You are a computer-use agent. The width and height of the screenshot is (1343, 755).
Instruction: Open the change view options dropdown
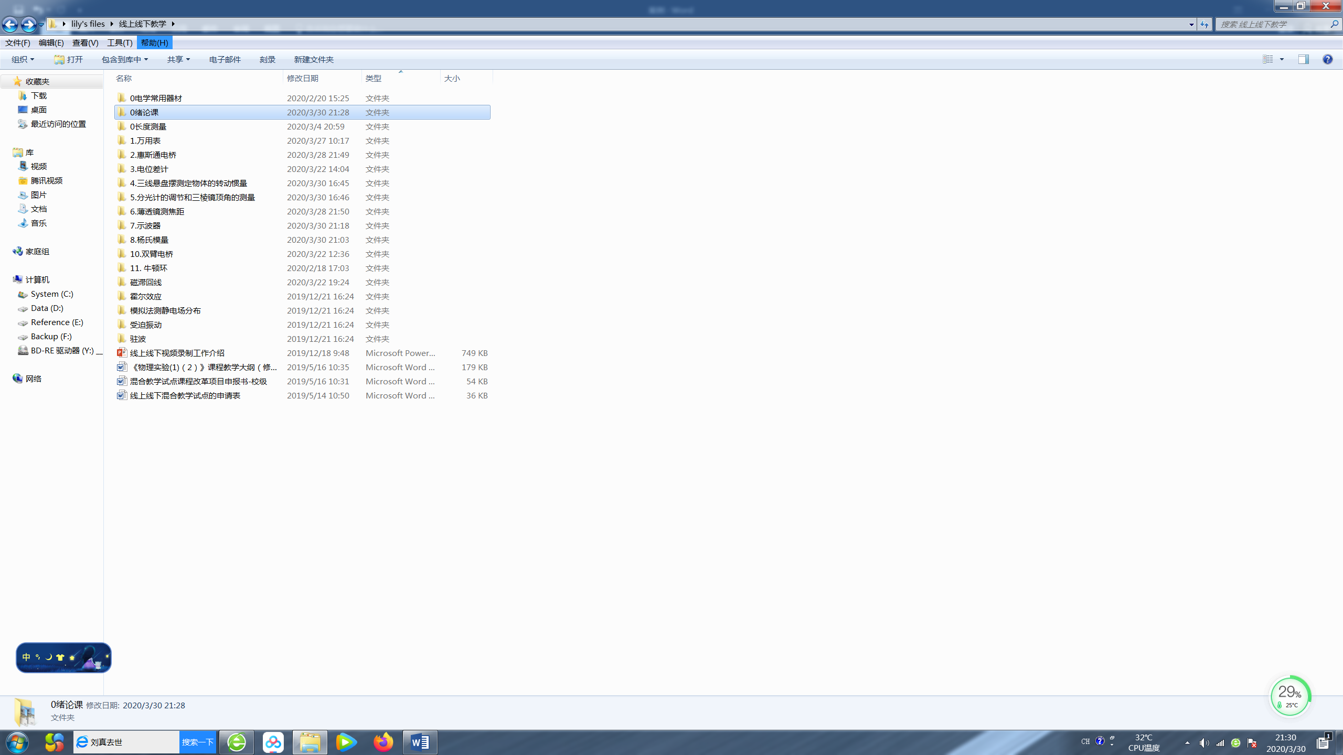coord(1282,59)
